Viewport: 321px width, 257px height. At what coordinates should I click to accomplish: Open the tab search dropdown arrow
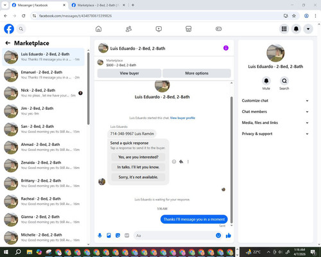click(4, 5)
